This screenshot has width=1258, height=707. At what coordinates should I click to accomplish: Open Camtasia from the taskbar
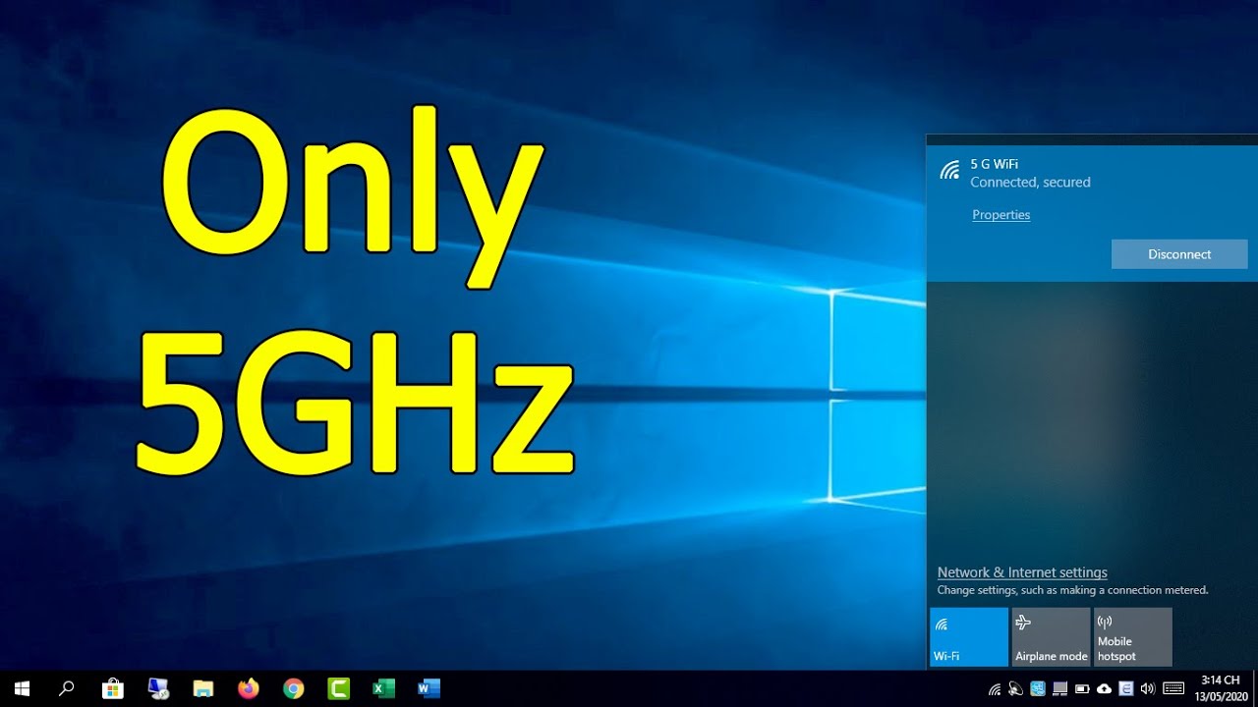click(339, 688)
